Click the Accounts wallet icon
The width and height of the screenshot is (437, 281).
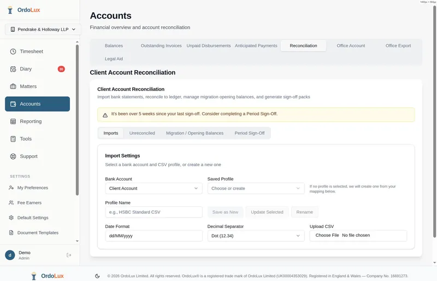tap(13, 104)
